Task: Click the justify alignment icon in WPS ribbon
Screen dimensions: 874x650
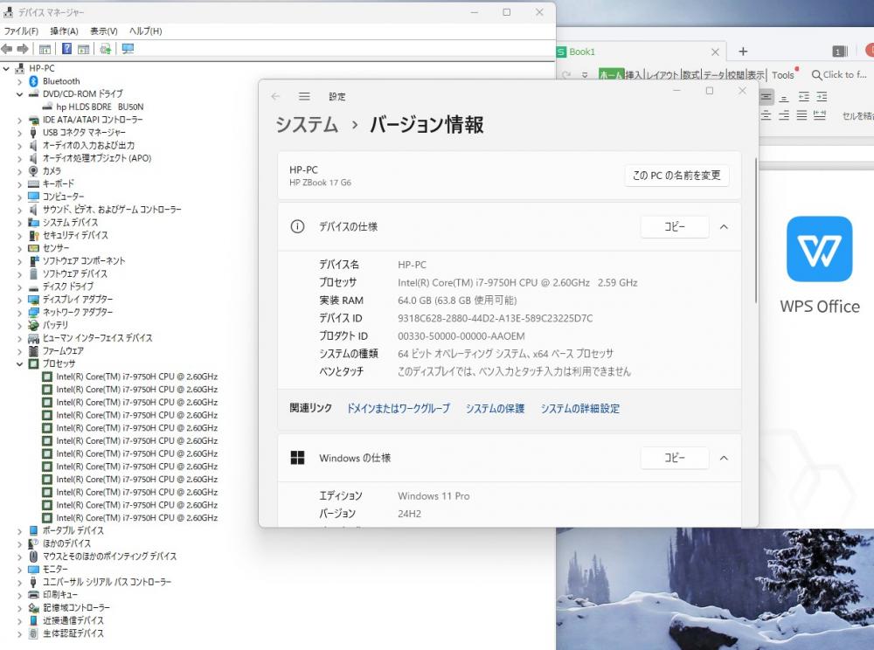Action: 801,115
